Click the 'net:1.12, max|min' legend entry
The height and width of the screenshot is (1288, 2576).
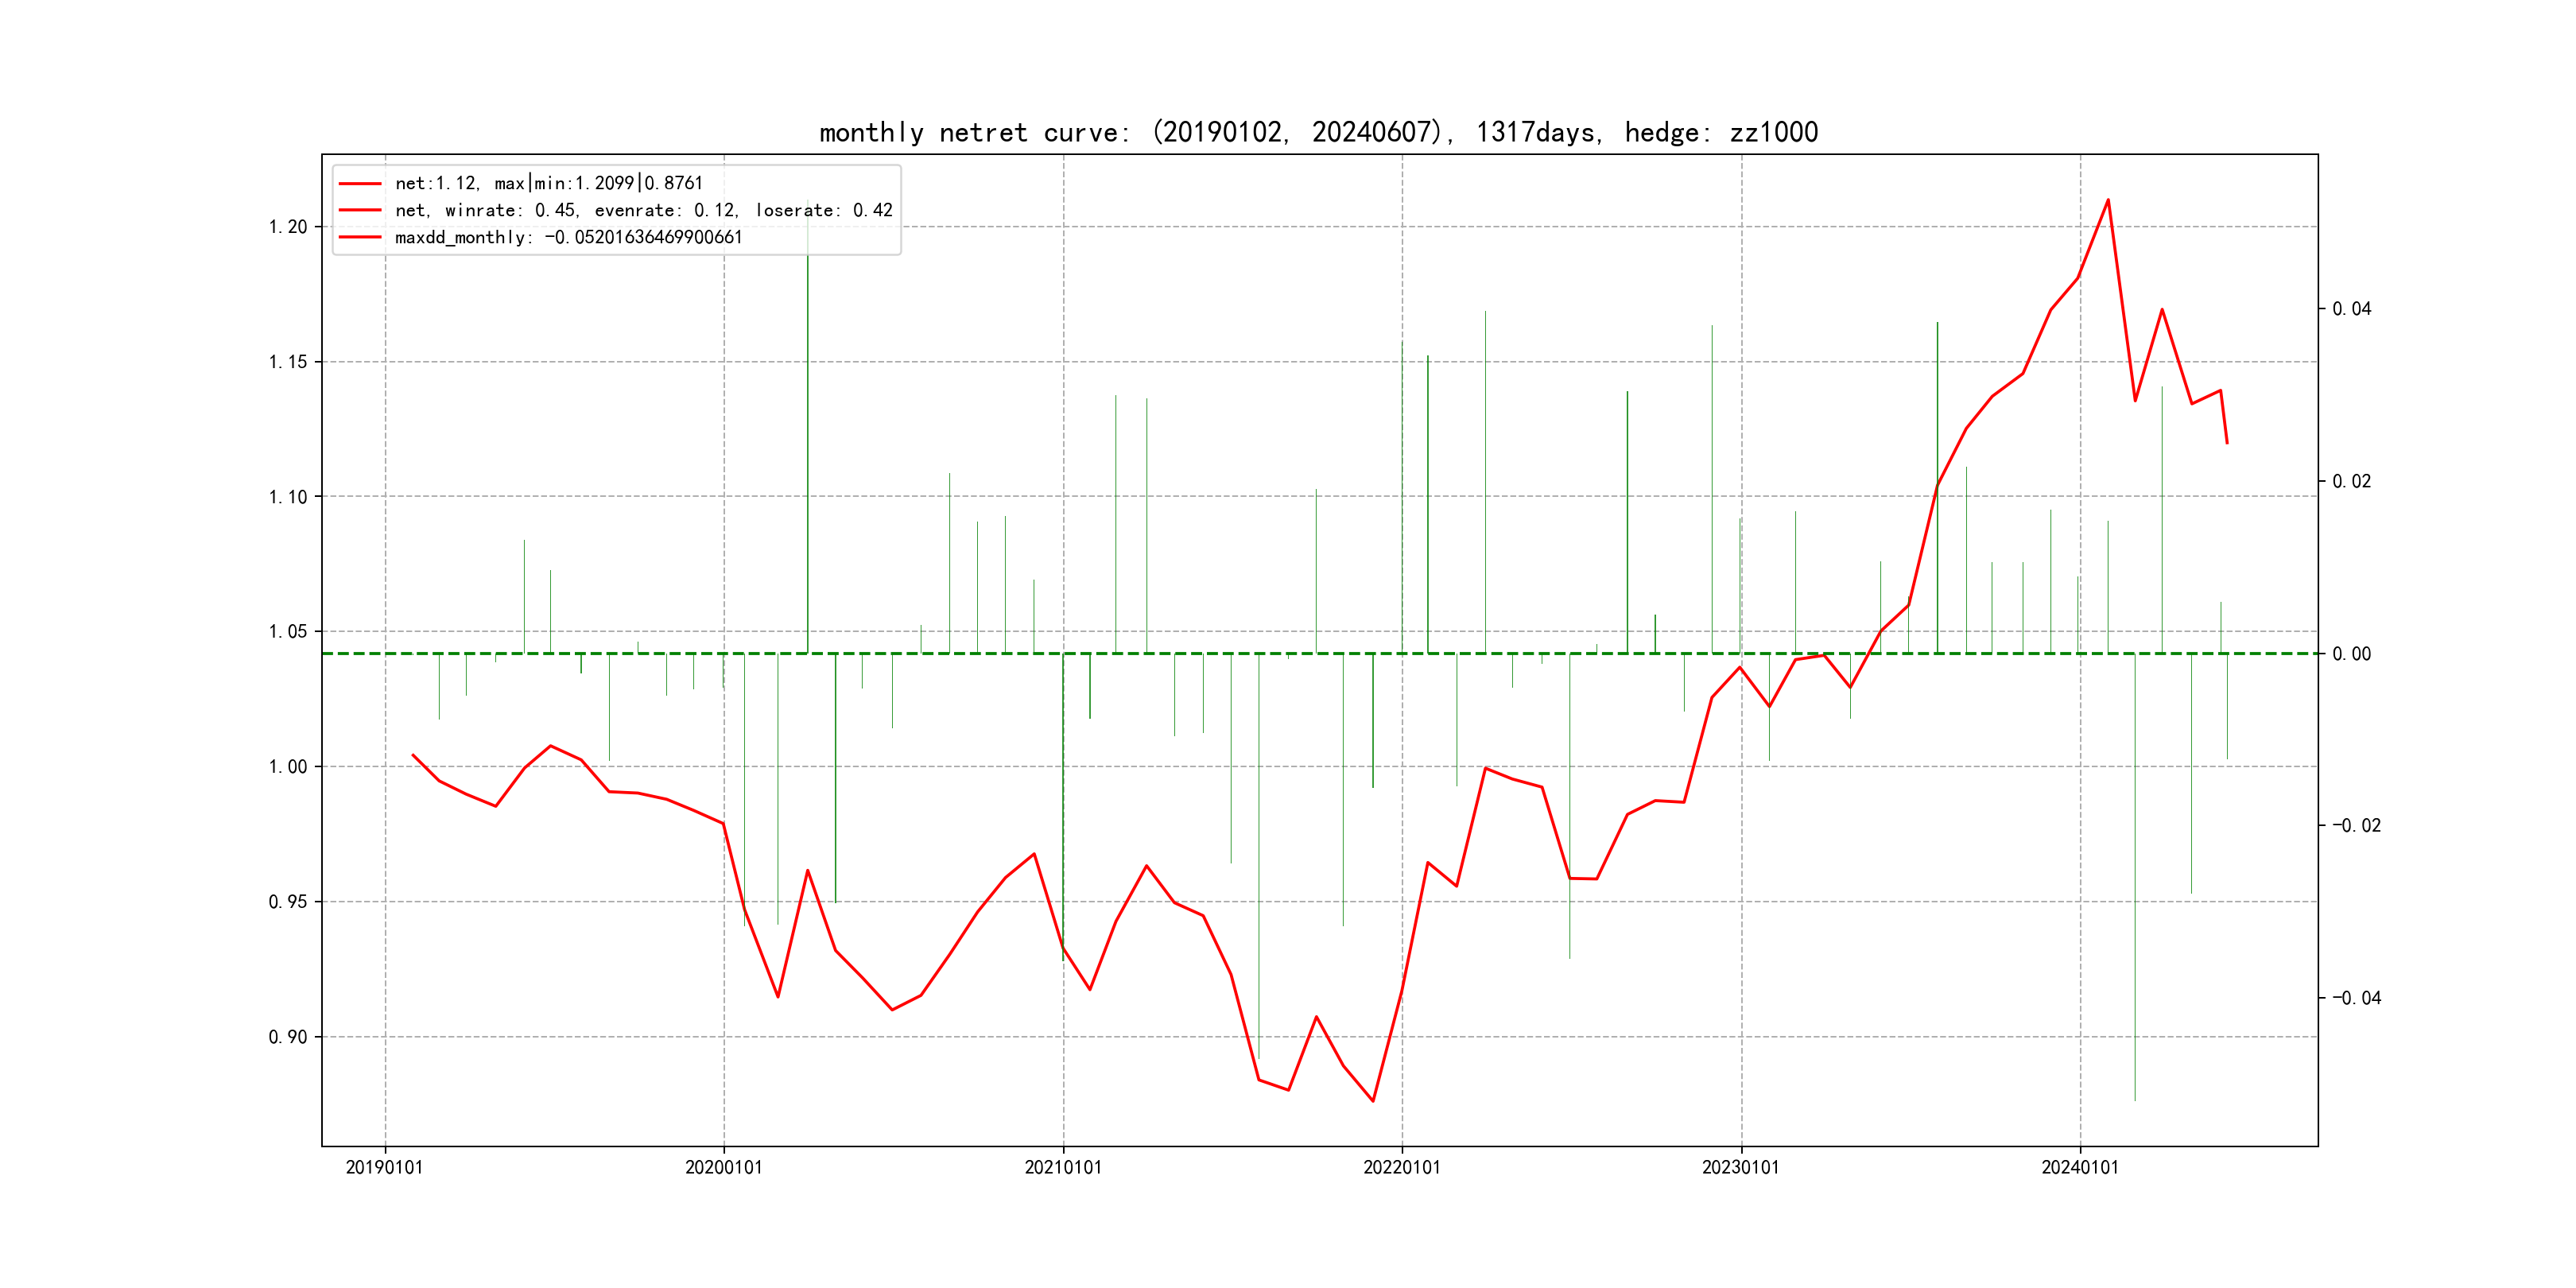(548, 183)
